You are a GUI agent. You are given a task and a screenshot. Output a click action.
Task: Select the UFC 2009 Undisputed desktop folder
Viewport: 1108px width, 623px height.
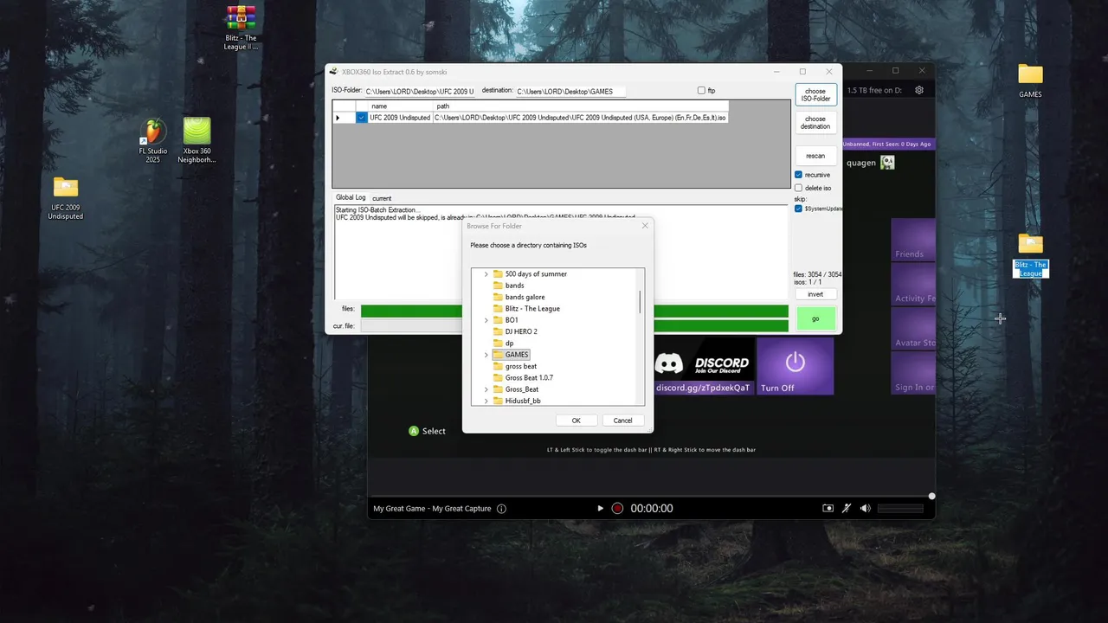click(66, 198)
